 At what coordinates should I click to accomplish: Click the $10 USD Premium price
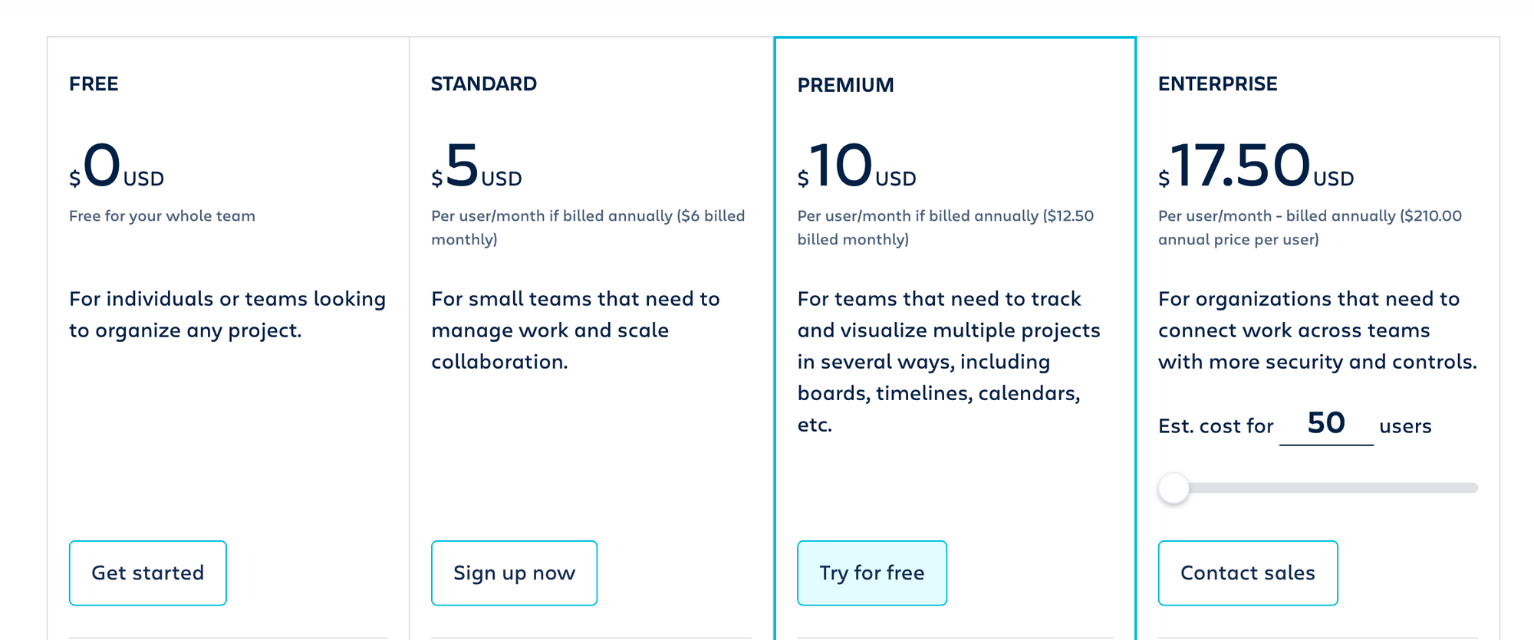tap(855, 167)
